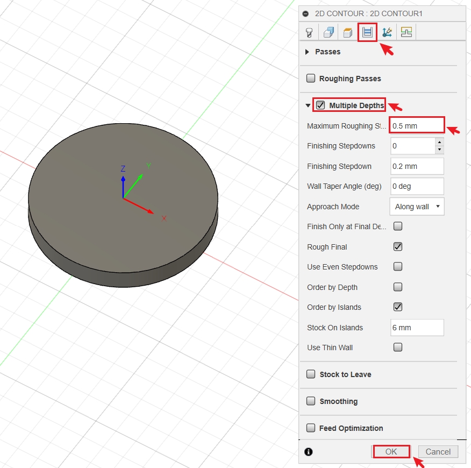Enable Roughing Passes
The image size is (471, 468).
click(310, 78)
